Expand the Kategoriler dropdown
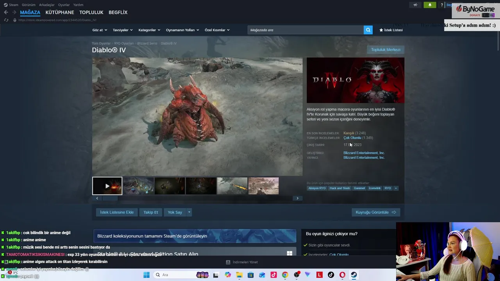This screenshot has height=281, width=500. (x=150, y=30)
